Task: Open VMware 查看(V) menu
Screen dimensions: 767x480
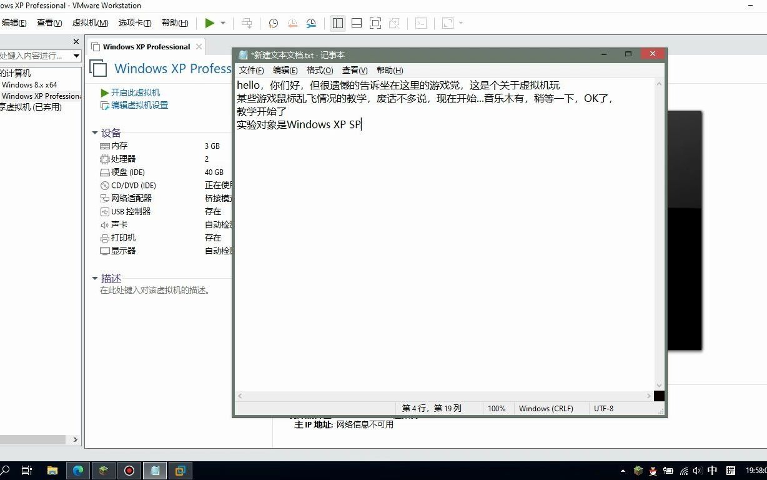Action: tap(49, 23)
